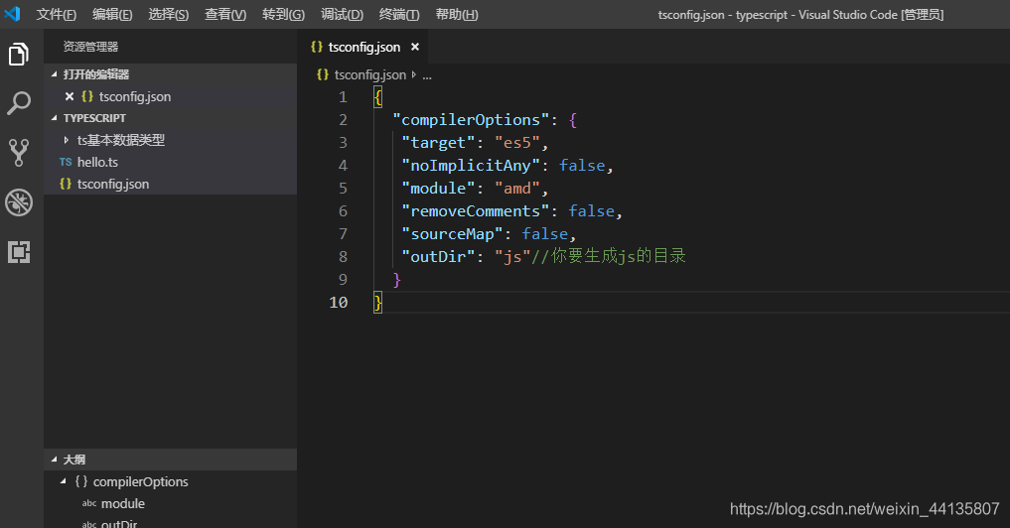Open the Debug view icon
This screenshot has width=1010, height=528.
pos(19,202)
